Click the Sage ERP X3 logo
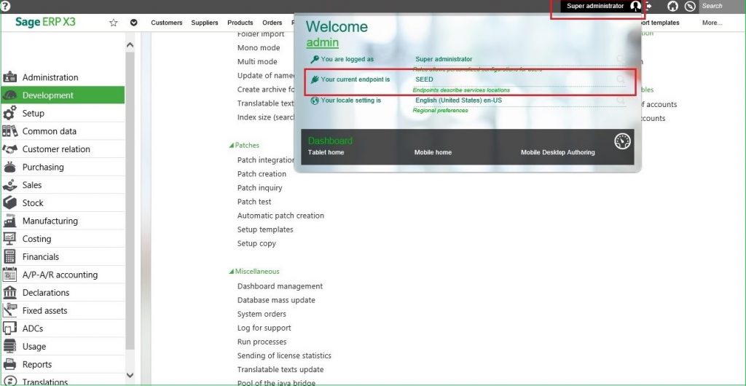The width and height of the screenshot is (746, 386). 45,23
